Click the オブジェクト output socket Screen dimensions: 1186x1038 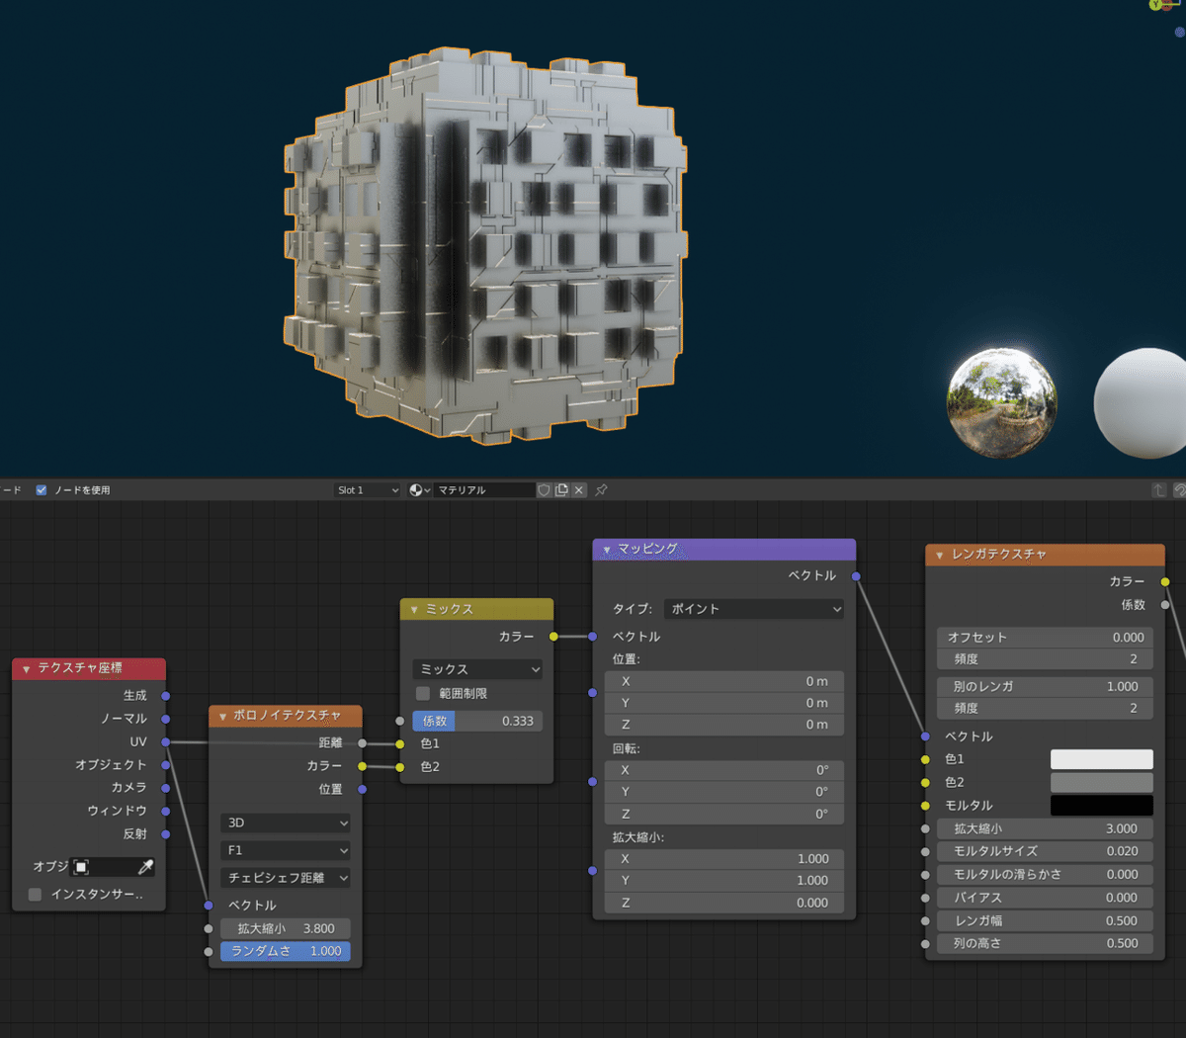pos(165,765)
